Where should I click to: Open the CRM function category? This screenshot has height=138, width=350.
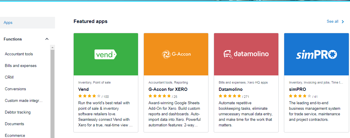(x=9, y=77)
